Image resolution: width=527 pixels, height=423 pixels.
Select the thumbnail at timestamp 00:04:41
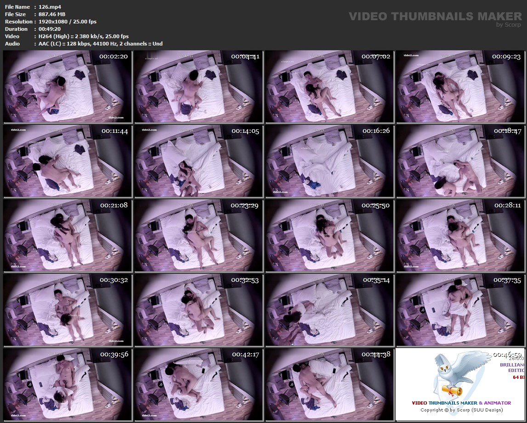pos(198,87)
